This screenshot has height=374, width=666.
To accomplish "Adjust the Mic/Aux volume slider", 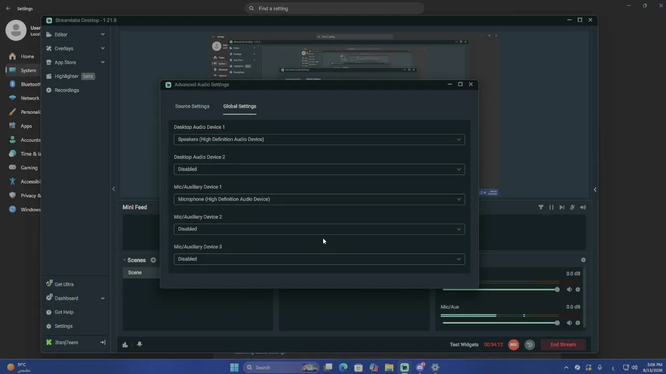I will click(501, 323).
